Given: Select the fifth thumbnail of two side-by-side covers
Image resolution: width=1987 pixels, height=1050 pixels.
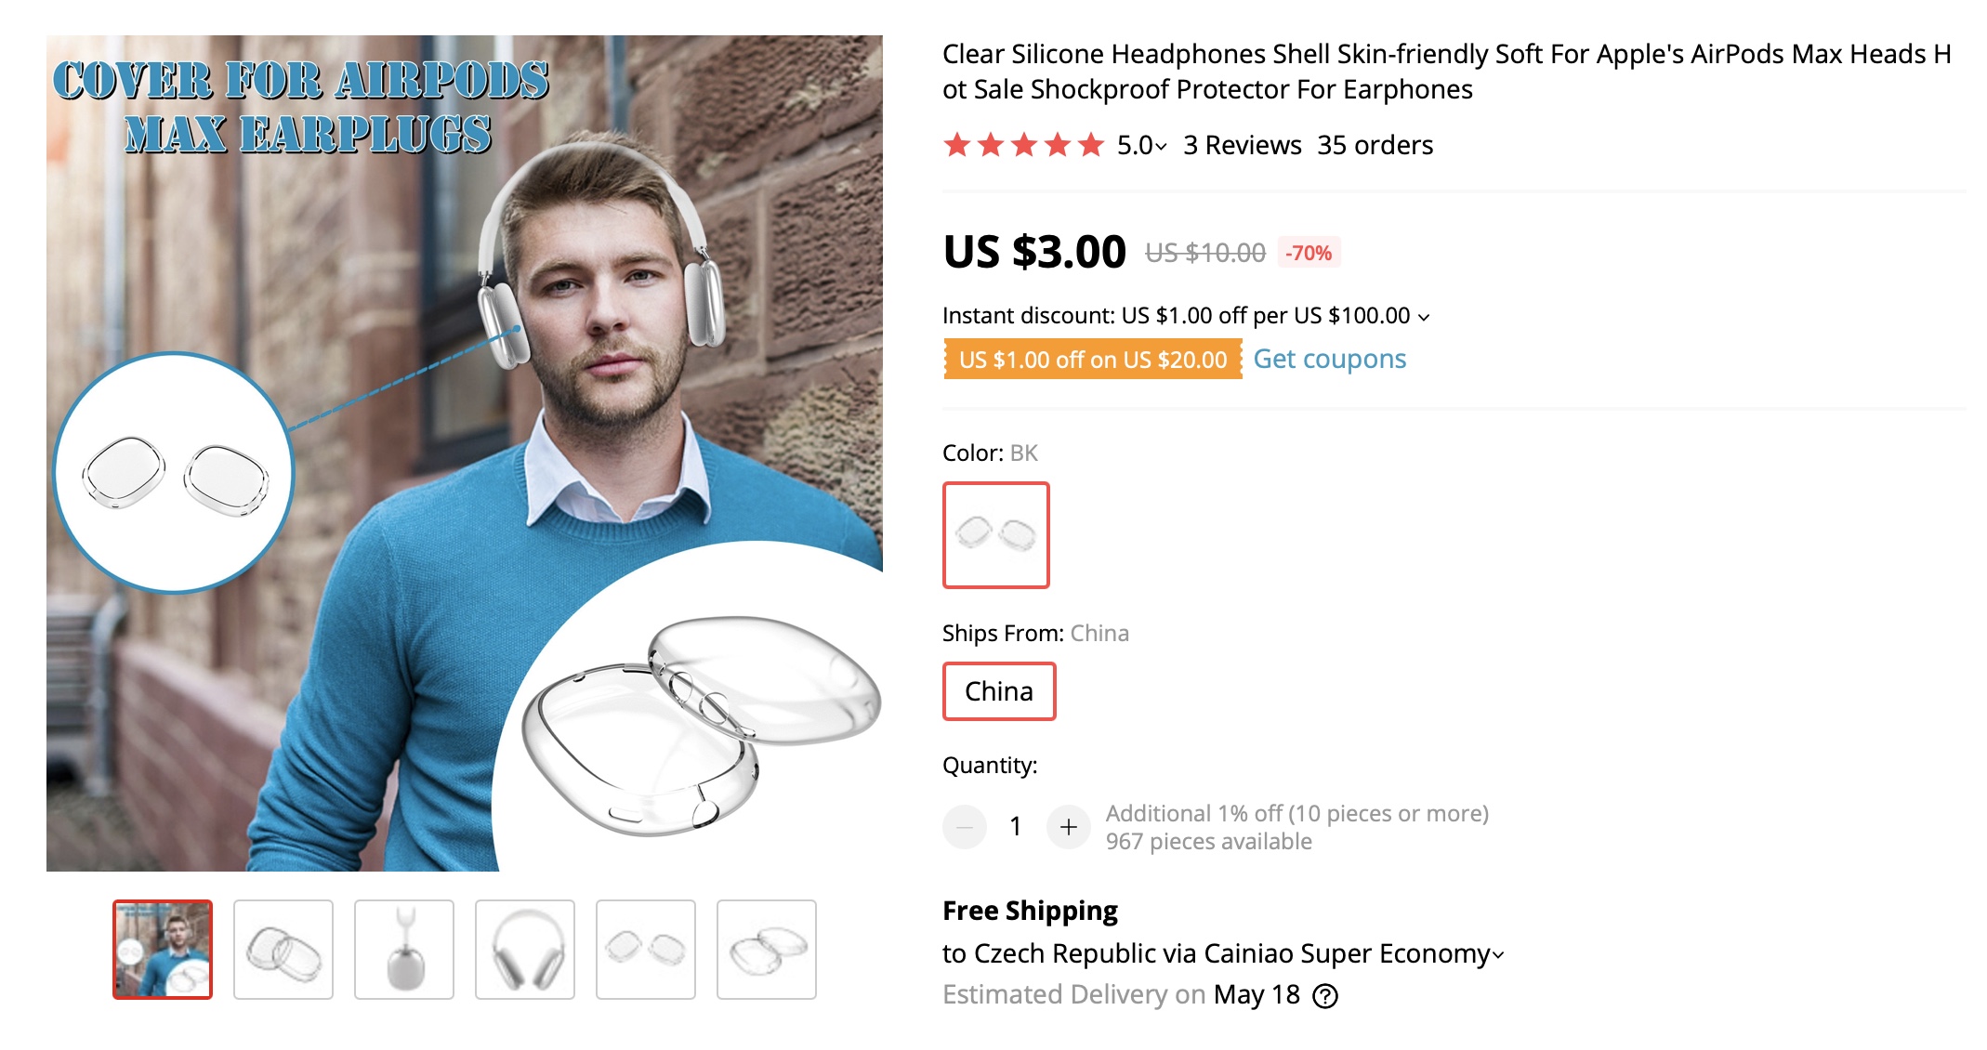Looking at the screenshot, I should point(646,949).
